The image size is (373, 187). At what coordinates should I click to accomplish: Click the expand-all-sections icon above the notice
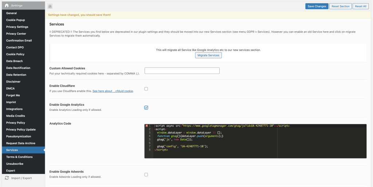pos(50,6)
